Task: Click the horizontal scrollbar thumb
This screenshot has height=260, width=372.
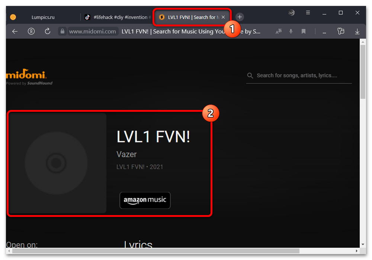Action: [156, 251]
